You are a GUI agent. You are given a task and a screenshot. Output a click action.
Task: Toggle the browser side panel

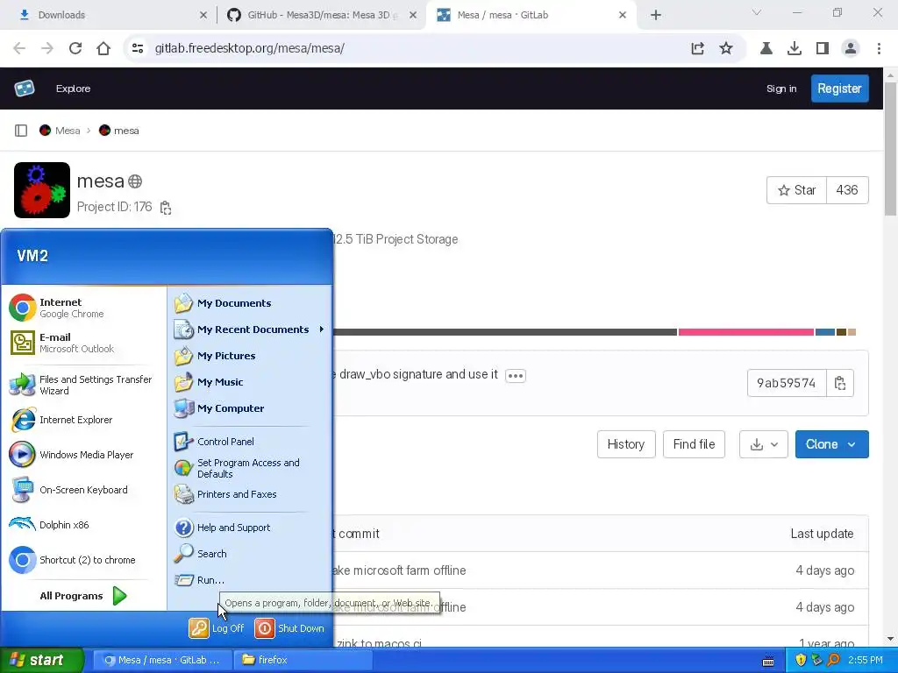[x=823, y=49]
